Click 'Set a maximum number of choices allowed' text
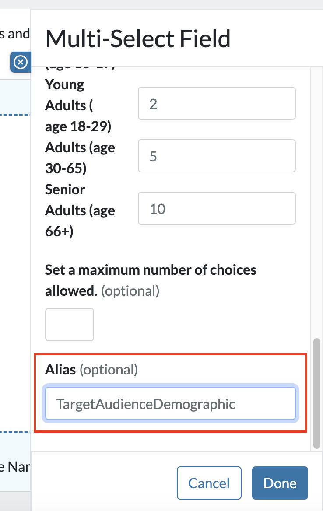Screen dimensions: 323x511 click(151, 280)
